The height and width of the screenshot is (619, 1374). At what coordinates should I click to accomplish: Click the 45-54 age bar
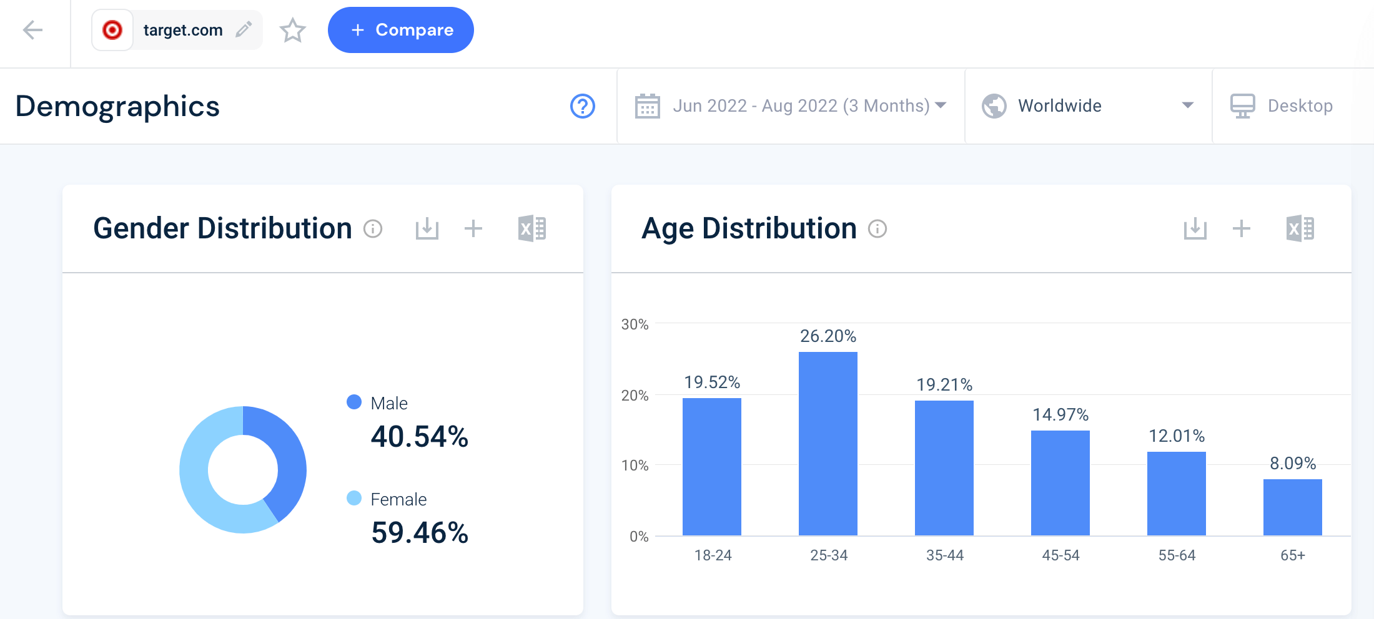click(1060, 483)
